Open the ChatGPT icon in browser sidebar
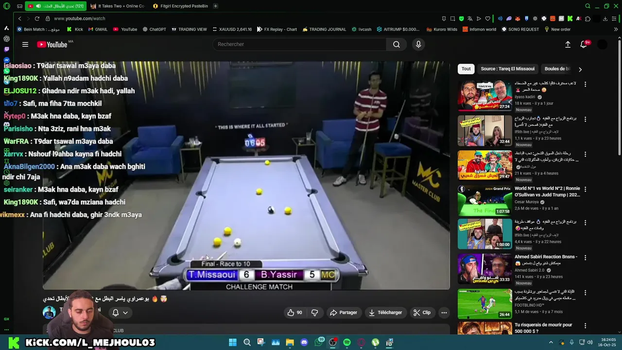 6,38
